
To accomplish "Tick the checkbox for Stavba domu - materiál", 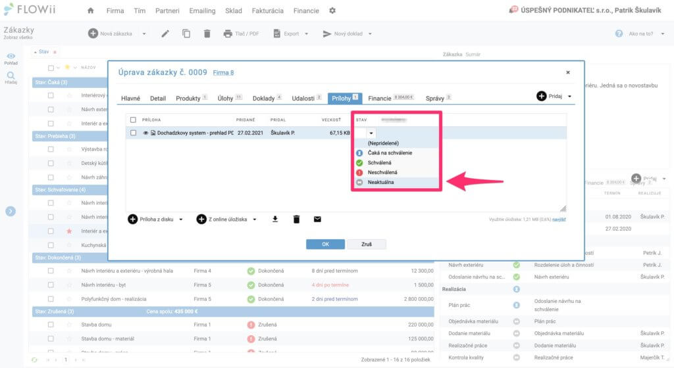I will tap(51, 339).
